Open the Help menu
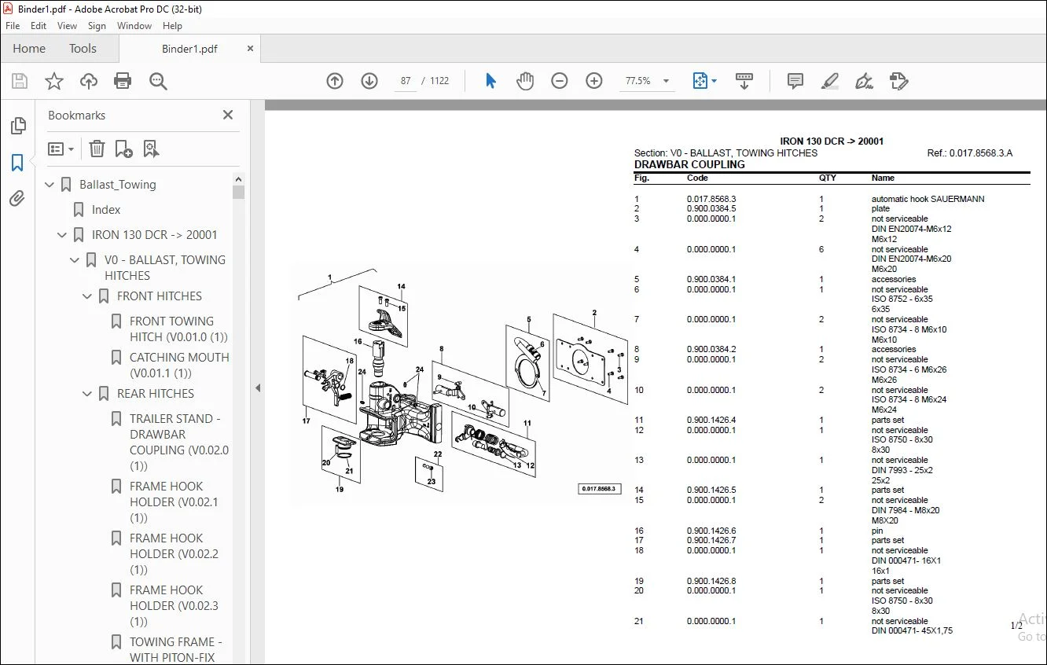Viewport: 1047px width, 665px height. (x=173, y=25)
